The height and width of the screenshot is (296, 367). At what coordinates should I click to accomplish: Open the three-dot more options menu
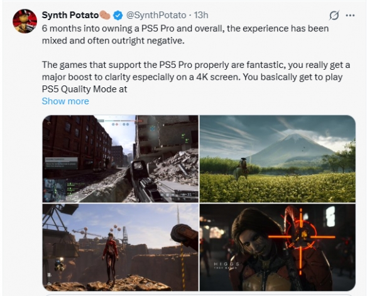(350, 16)
